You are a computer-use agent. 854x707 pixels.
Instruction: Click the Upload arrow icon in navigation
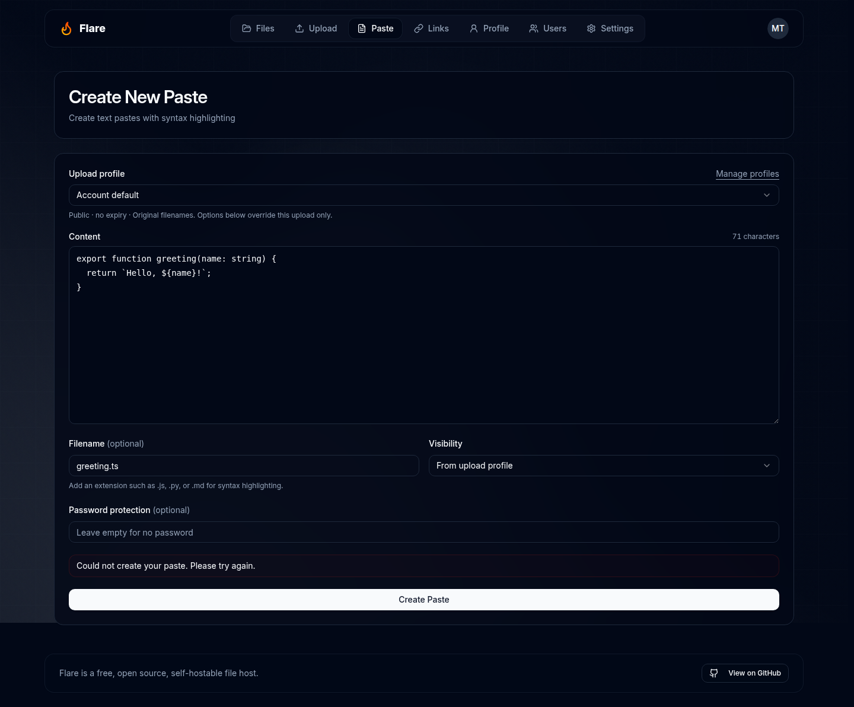(x=299, y=28)
